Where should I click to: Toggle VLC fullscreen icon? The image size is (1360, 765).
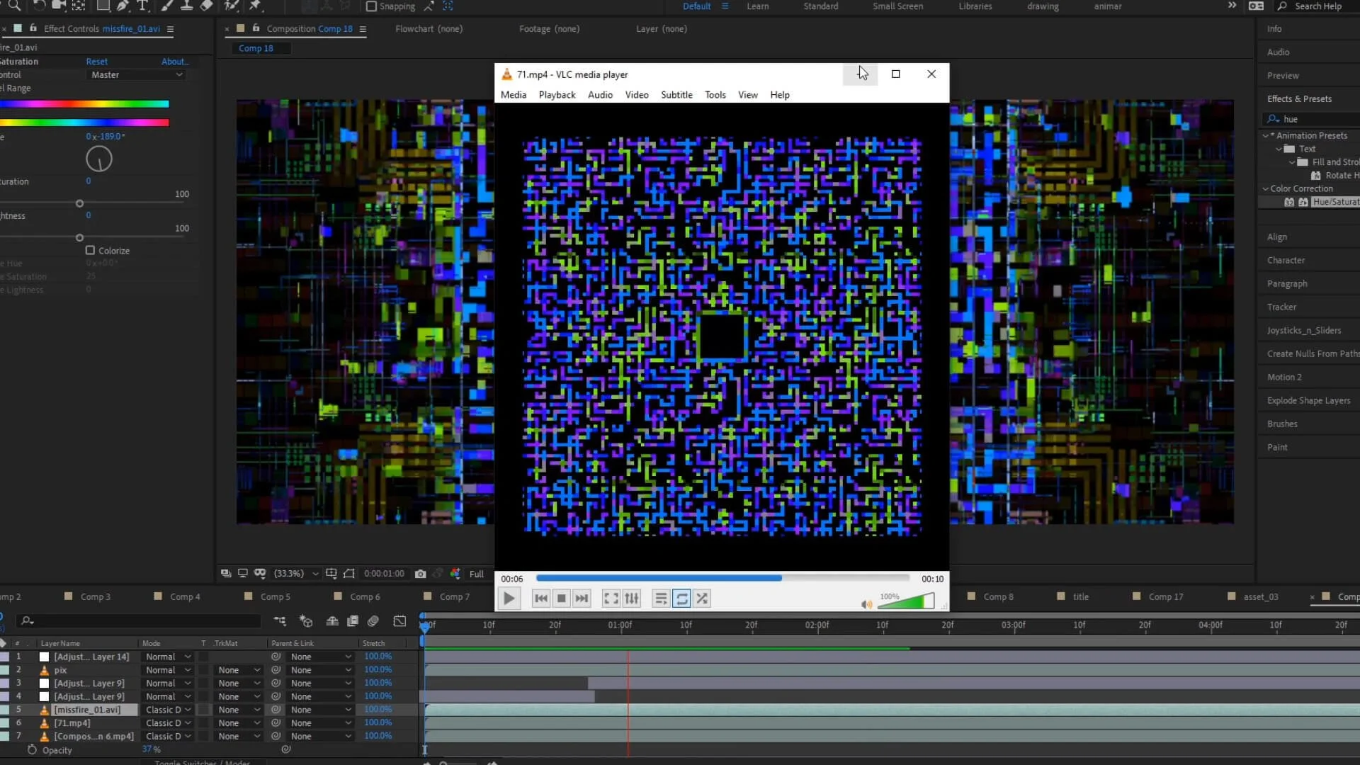[x=611, y=599]
